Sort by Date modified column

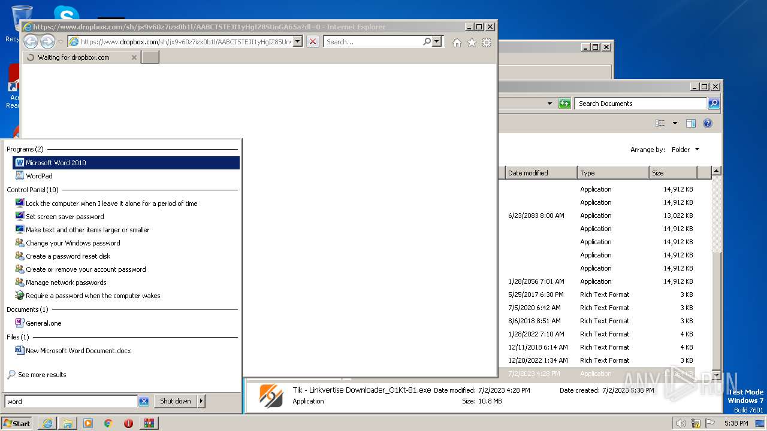click(541, 173)
